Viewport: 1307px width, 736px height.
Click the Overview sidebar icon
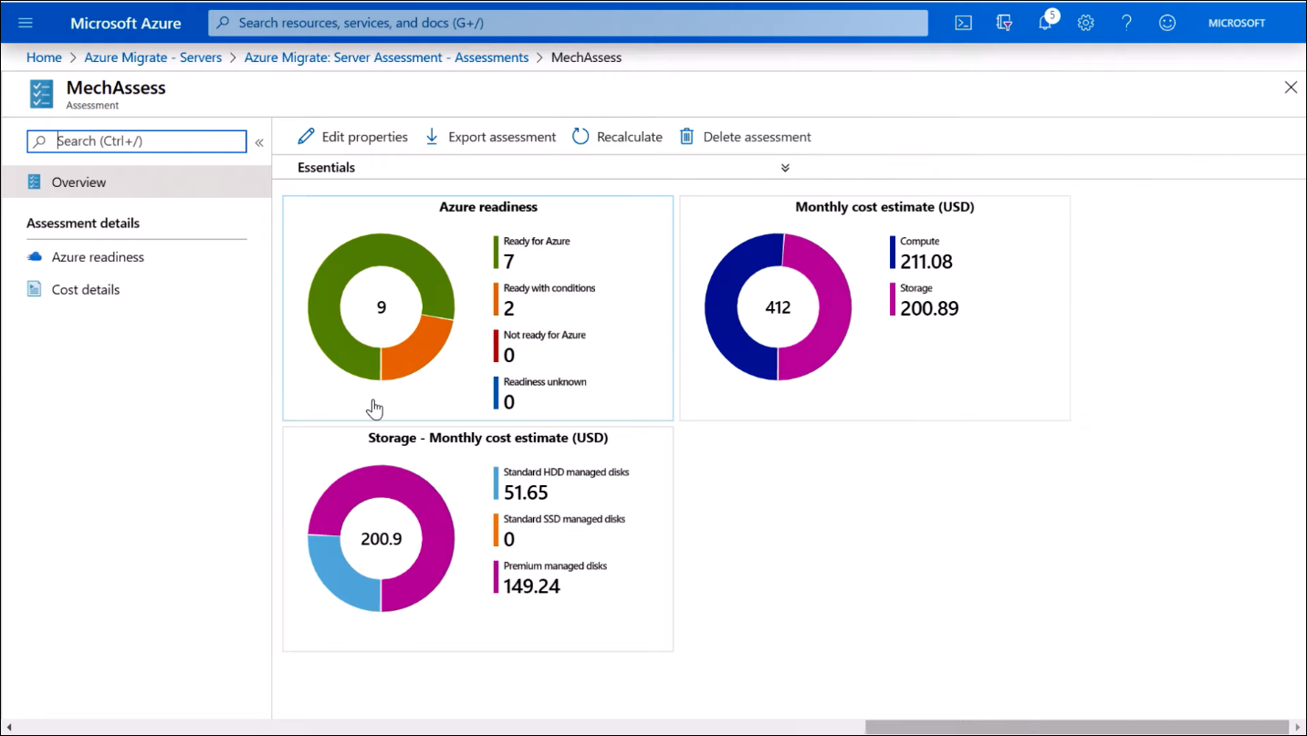coord(35,182)
